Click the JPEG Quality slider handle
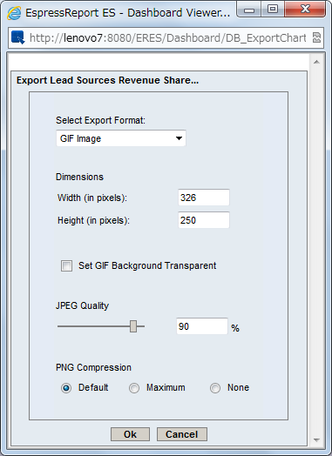Image resolution: width=332 pixels, height=456 pixels. coord(133,326)
